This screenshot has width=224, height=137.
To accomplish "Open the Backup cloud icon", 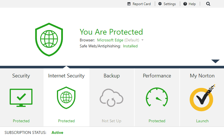I will click(111, 98).
